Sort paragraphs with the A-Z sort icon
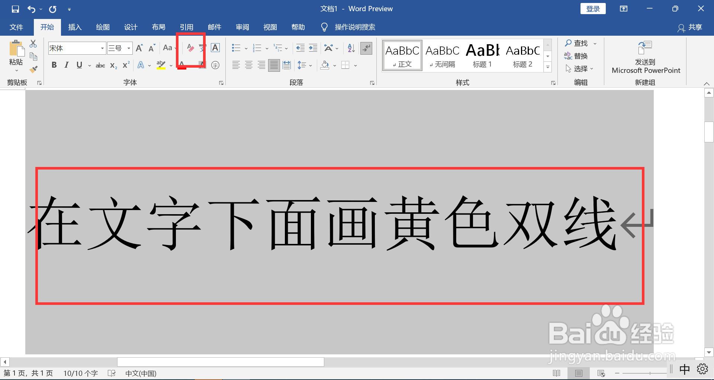The height and width of the screenshot is (380, 714). tap(351, 48)
